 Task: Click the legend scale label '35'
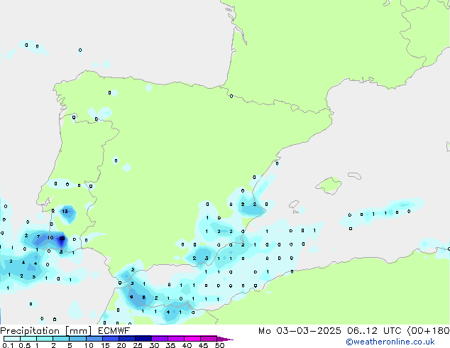point(170,345)
